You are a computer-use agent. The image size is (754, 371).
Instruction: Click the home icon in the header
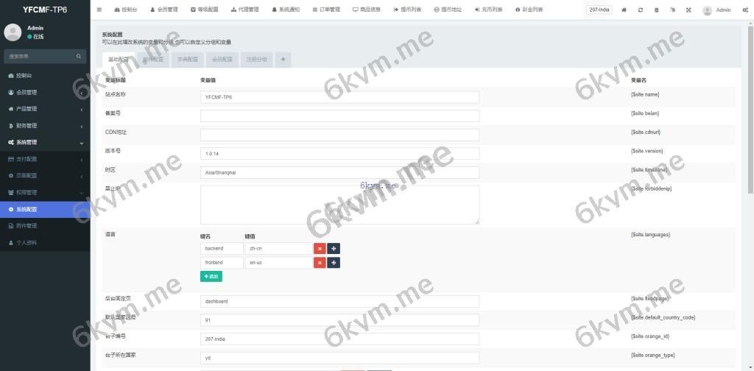(624, 10)
